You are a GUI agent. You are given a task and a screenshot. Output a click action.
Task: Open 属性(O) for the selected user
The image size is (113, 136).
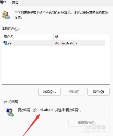click(x=98, y=92)
